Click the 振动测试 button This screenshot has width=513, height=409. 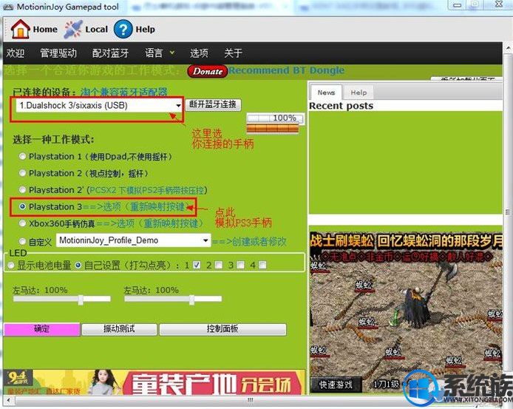tap(119, 329)
